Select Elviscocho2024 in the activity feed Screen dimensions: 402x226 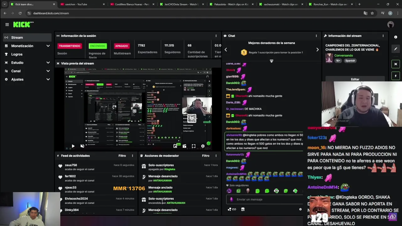76,199
